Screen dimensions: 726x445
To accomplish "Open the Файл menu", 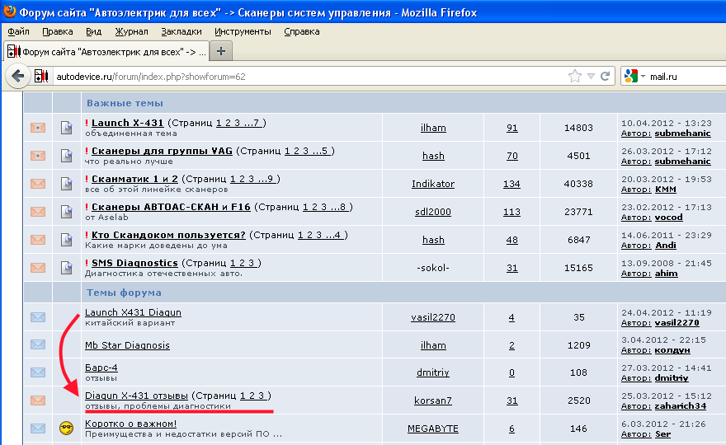I will tap(18, 31).
